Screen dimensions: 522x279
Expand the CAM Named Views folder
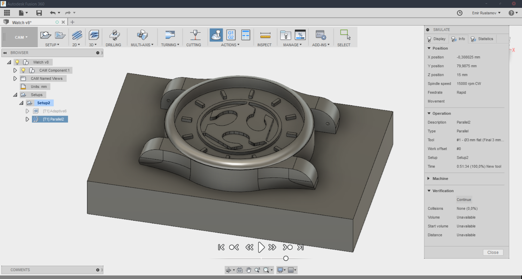tap(15, 78)
